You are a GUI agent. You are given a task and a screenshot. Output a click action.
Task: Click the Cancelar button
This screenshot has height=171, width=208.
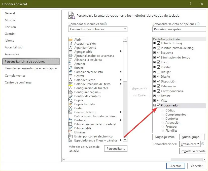tap(197, 166)
